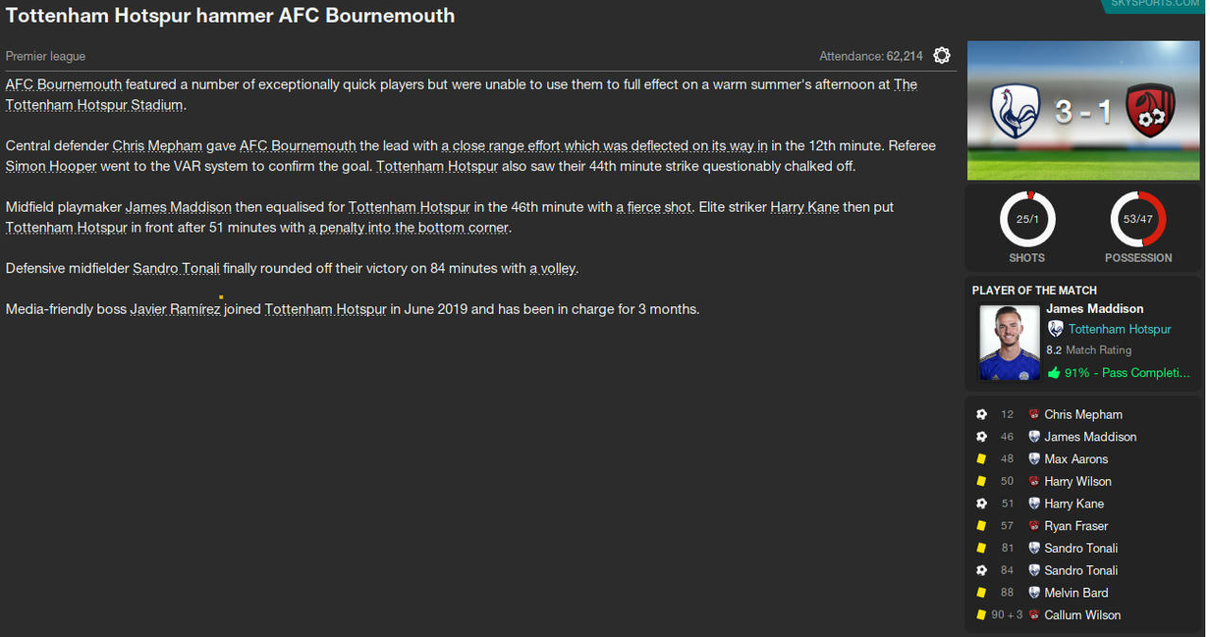This screenshot has height=637, width=1210.
Task: Open Chris Mepham link in article text
Action: pyautogui.click(x=157, y=146)
